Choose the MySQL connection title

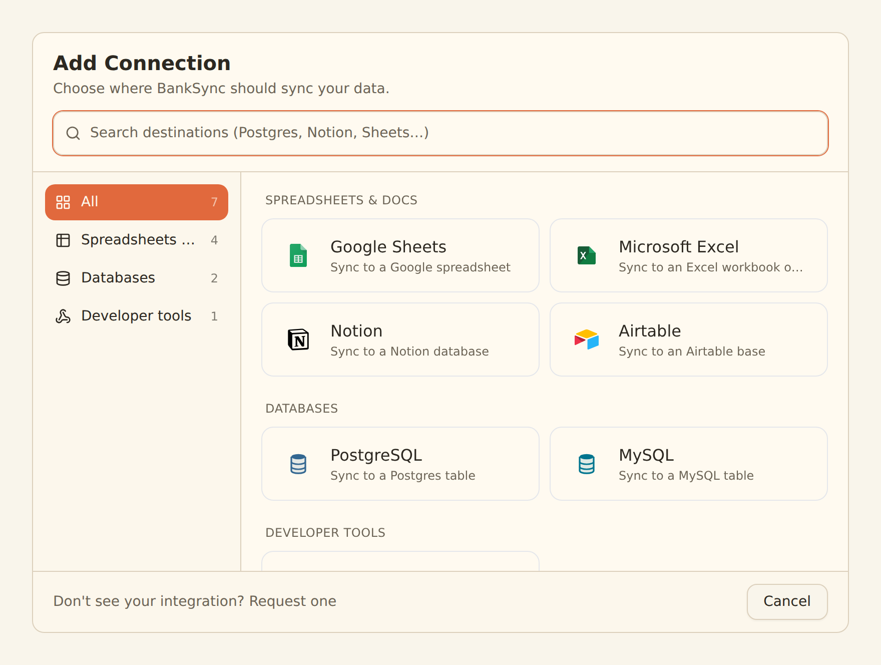pyautogui.click(x=646, y=455)
